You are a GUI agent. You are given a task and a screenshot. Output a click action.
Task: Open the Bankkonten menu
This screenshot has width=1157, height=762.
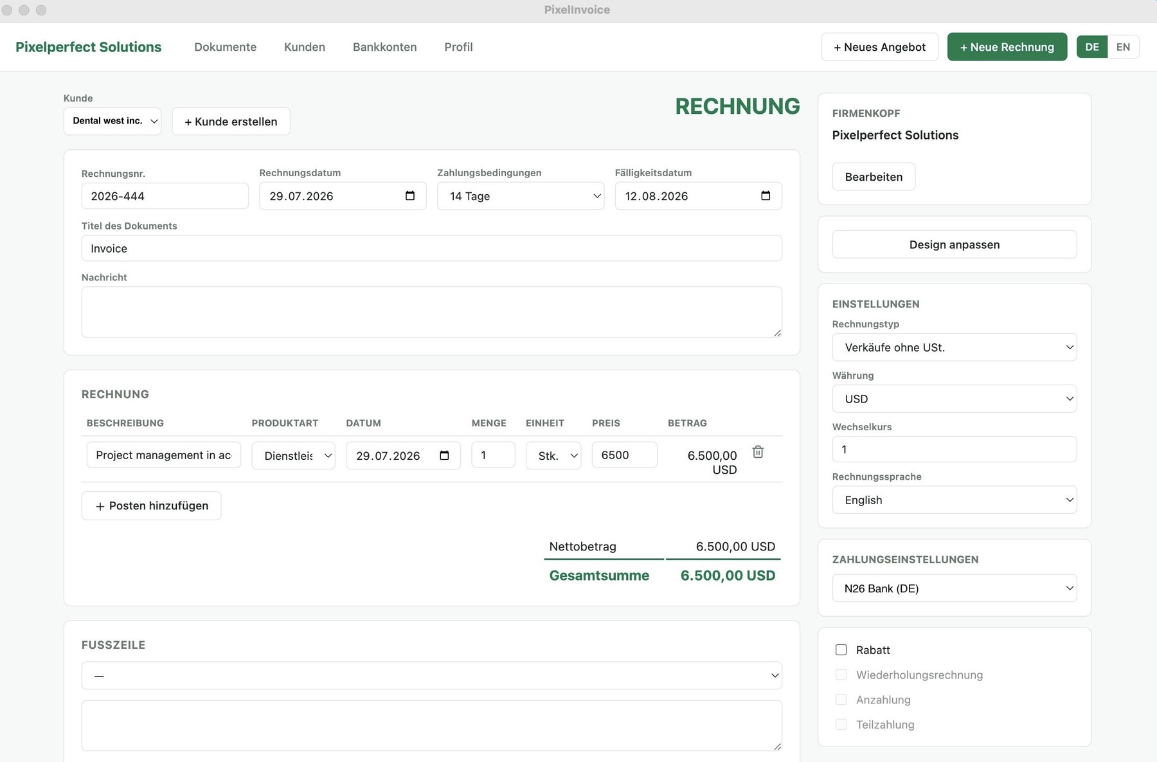tap(385, 47)
